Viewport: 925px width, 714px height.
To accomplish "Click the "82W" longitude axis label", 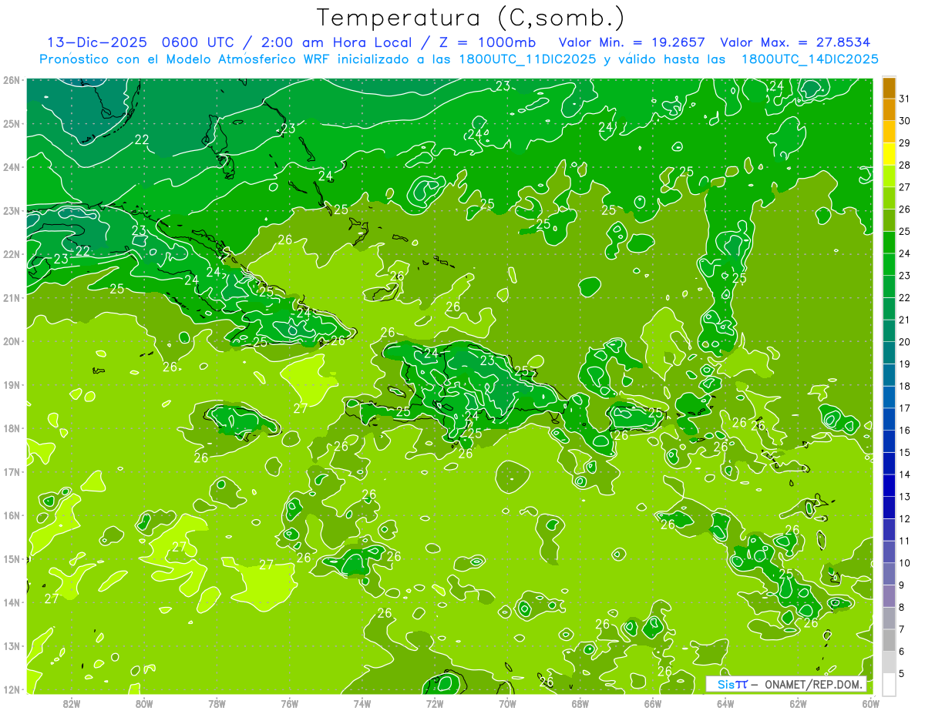I will pyautogui.click(x=72, y=703).
